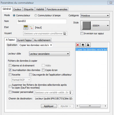114x115 pixels.
Task: Select the A l'appui tab
Action: point(10,40)
